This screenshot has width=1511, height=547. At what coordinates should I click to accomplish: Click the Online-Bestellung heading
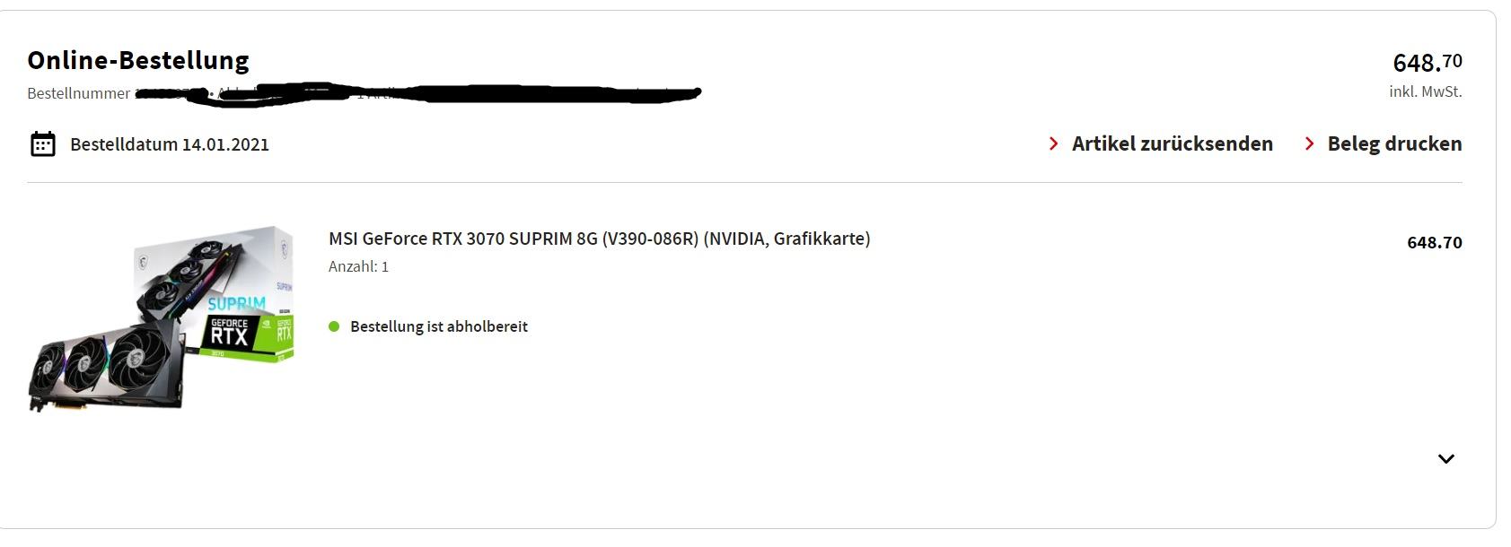(138, 60)
